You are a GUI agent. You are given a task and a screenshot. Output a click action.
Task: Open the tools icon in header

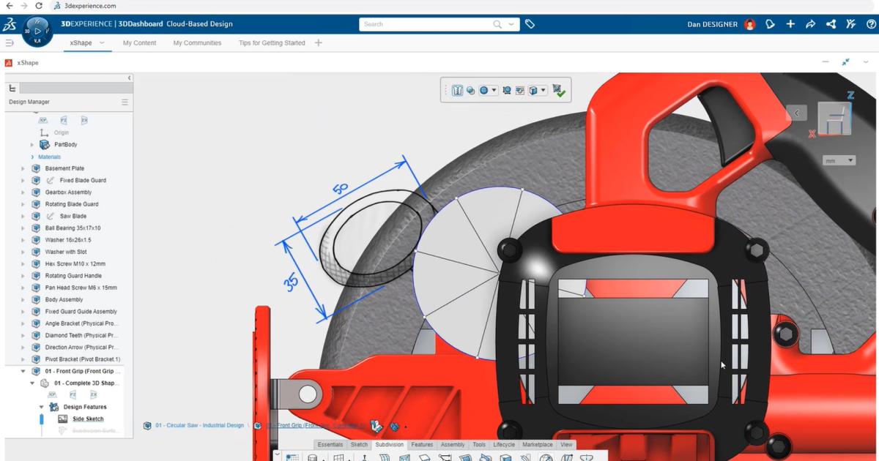point(850,24)
